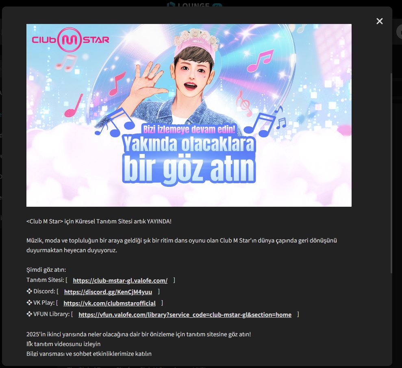
Task: Click the 'Yakında olacaklara' banner title
Action: click(189, 144)
